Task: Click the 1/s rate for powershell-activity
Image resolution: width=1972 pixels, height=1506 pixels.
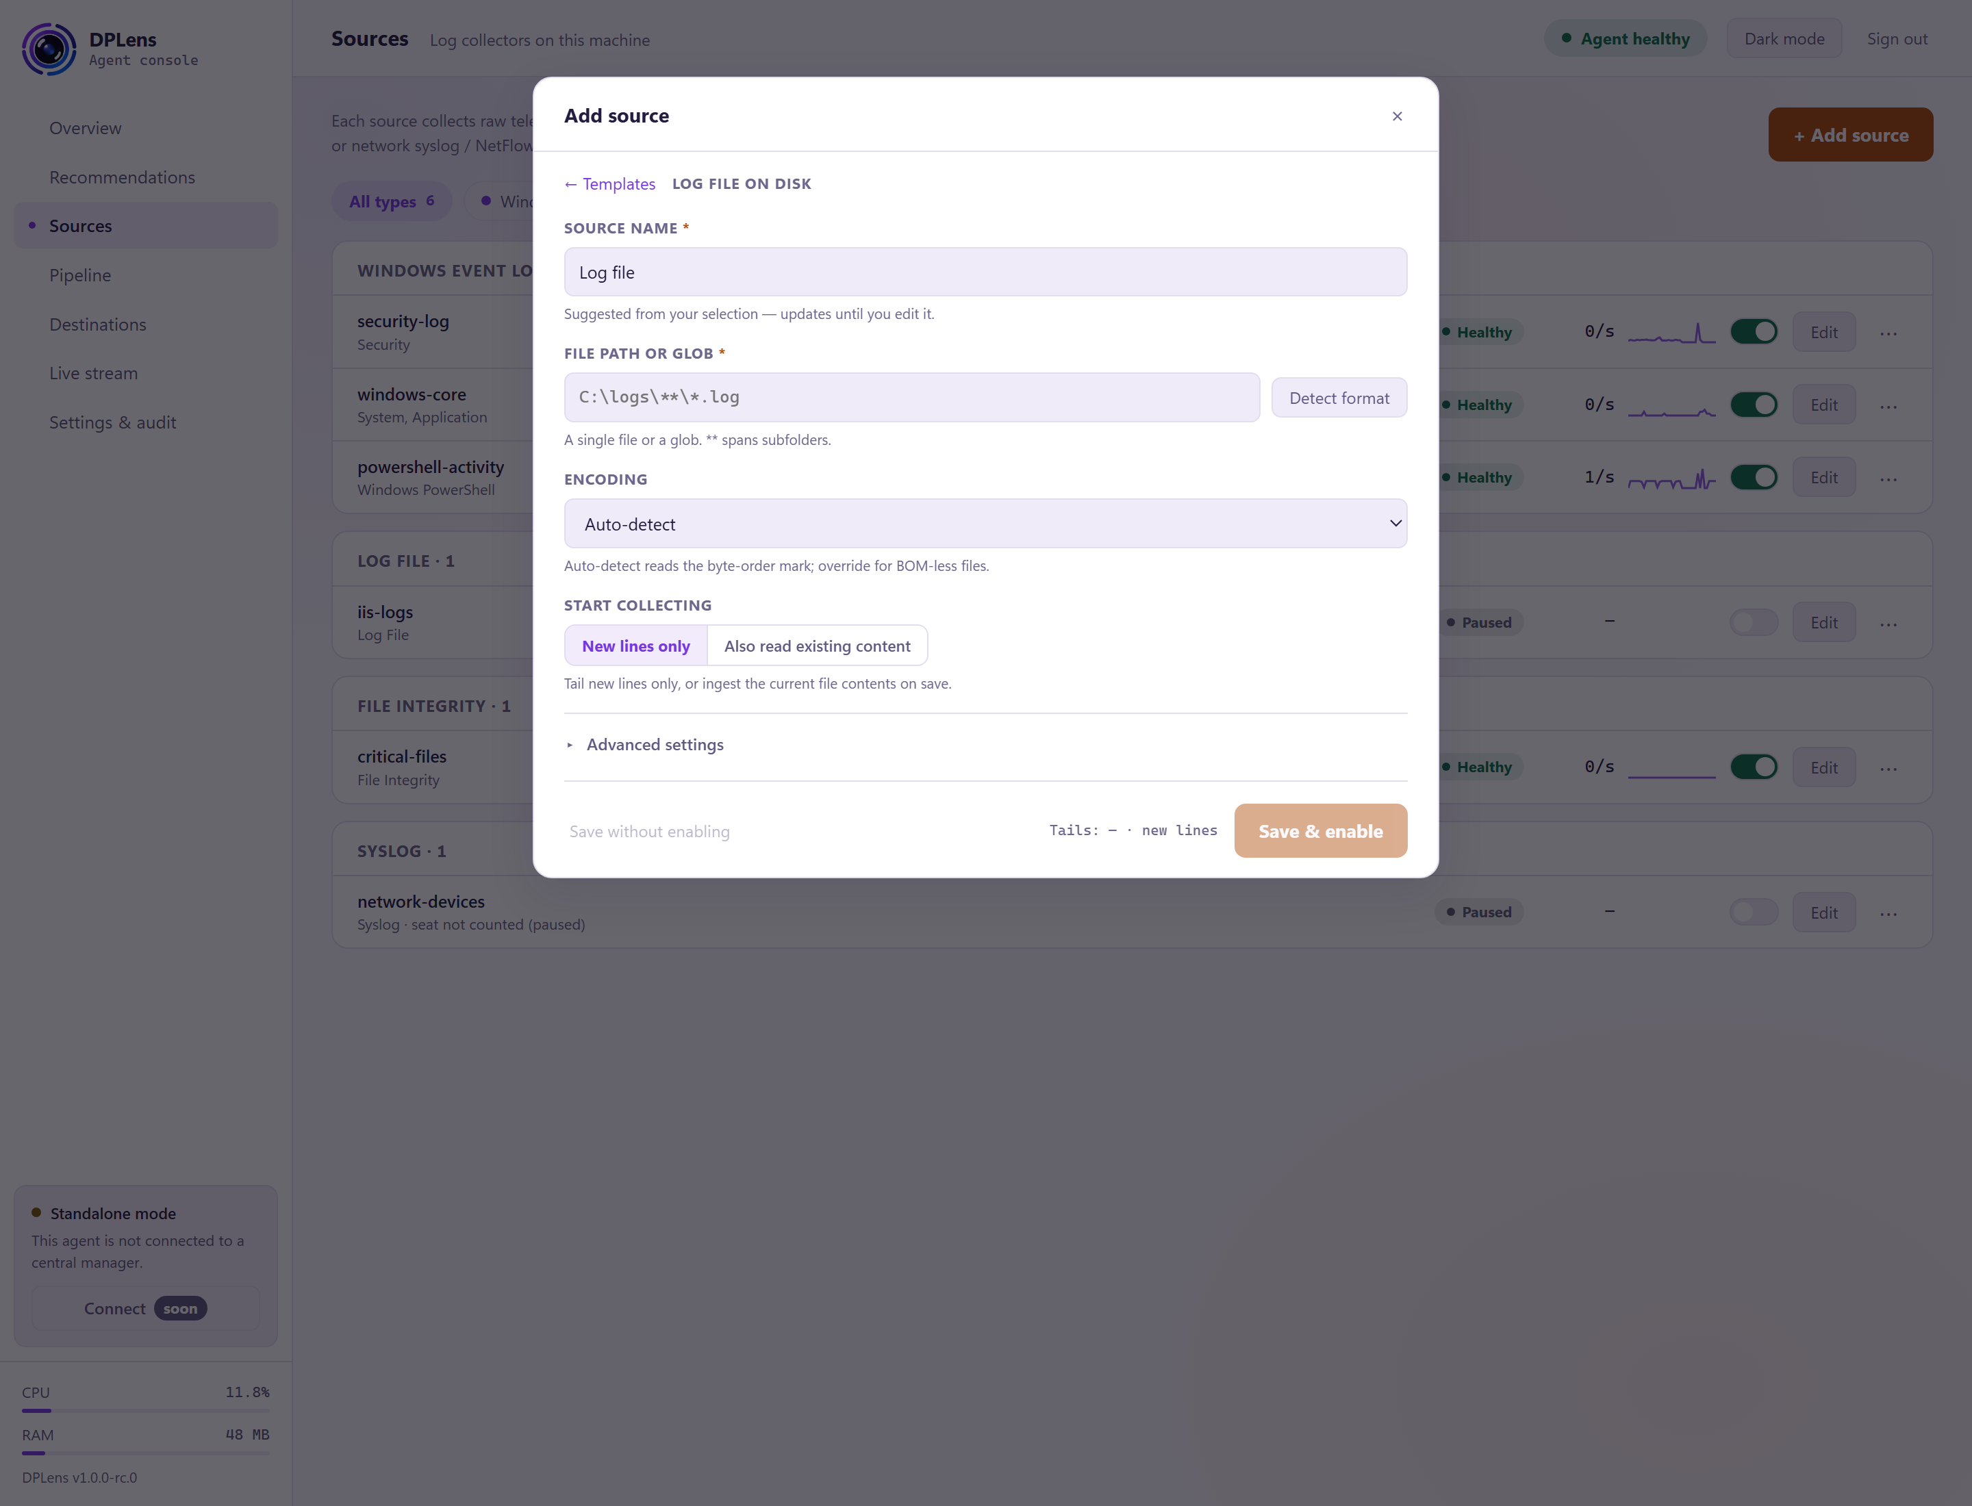Action: [x=1599, y=477]
